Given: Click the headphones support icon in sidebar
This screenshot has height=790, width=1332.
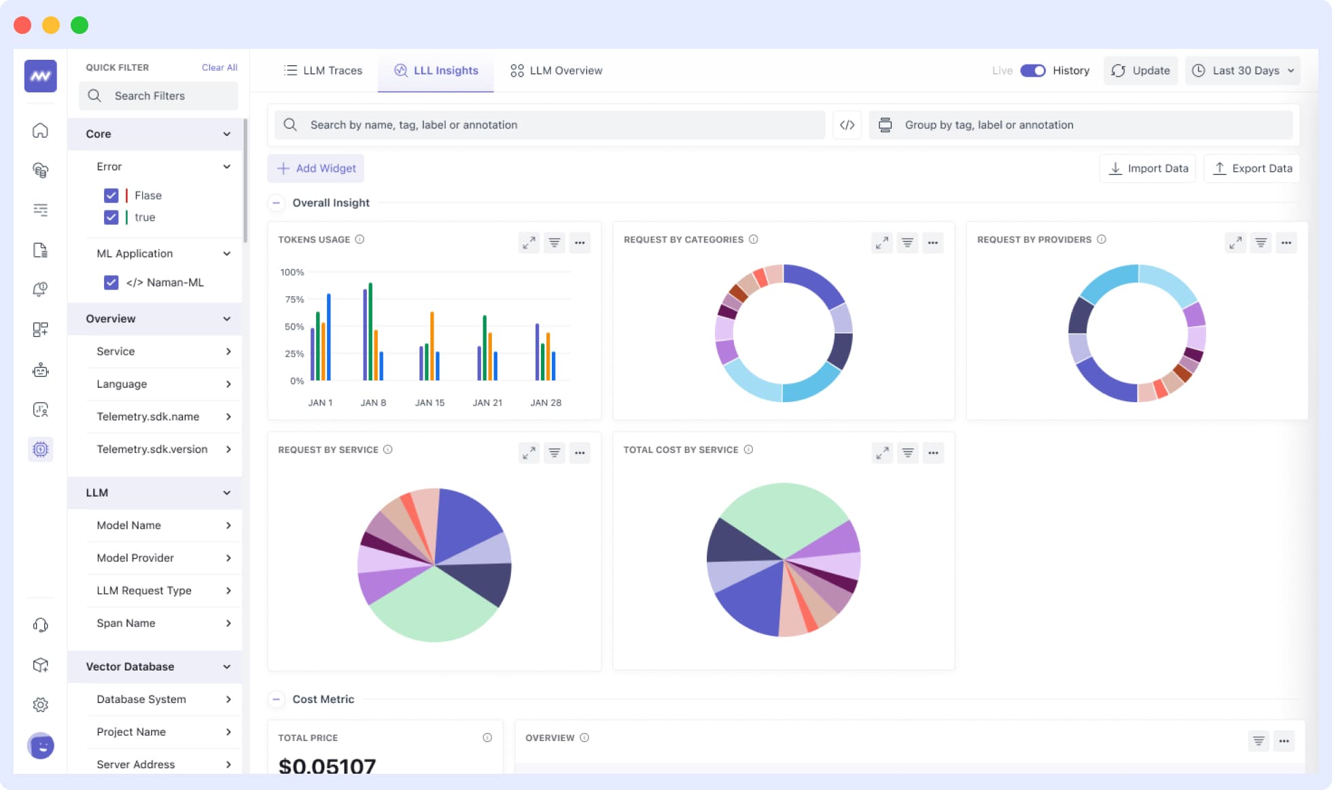Looking at the screenshot, I should click(41, 624).
